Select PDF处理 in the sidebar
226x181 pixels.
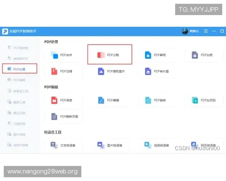(20, 69)
